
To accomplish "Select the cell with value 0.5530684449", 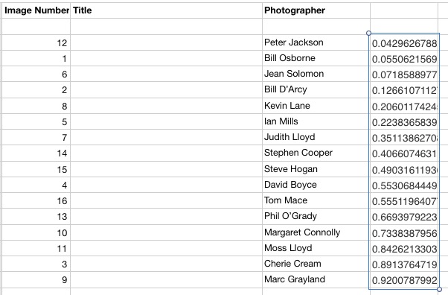I will click(x=404, y=185).
